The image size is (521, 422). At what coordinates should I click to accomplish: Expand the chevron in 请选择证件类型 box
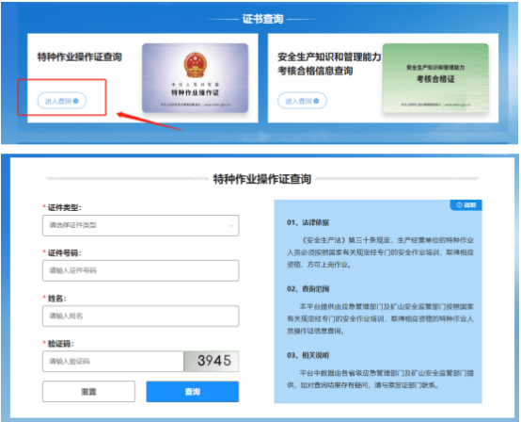pos(231,226)
